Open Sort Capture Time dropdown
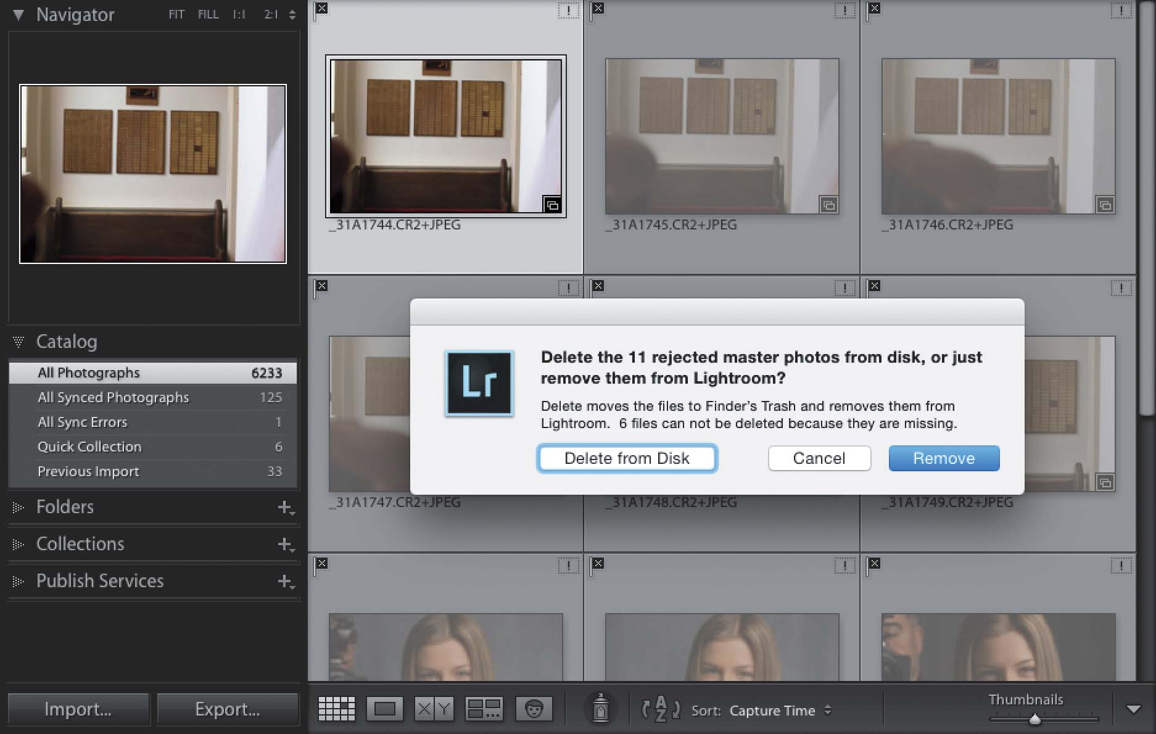Screen dimensions: 1156x734 point(780,711)
